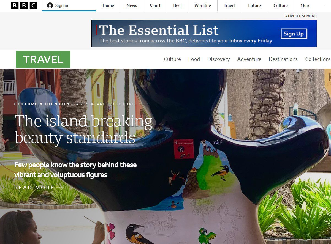Open 'The island breaking beauty standards' headline
The height and width of the screenshot is (244, 331).
pyautogui.click(x=83, y=129)
